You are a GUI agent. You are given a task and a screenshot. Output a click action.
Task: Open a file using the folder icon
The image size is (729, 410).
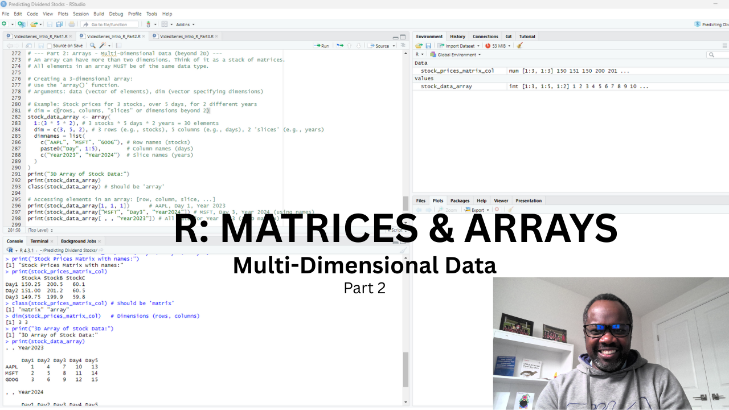34,24
